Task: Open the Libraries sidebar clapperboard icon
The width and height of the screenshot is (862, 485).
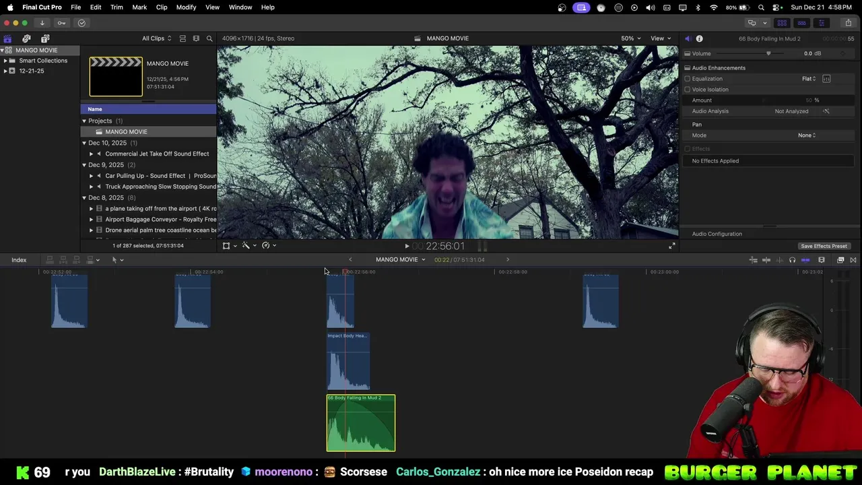Action: pos(7,38)
